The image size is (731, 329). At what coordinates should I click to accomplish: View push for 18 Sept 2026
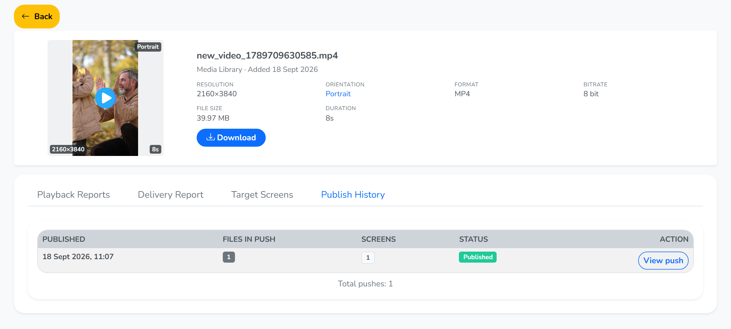pyautogui.click(x=663, y=261)
